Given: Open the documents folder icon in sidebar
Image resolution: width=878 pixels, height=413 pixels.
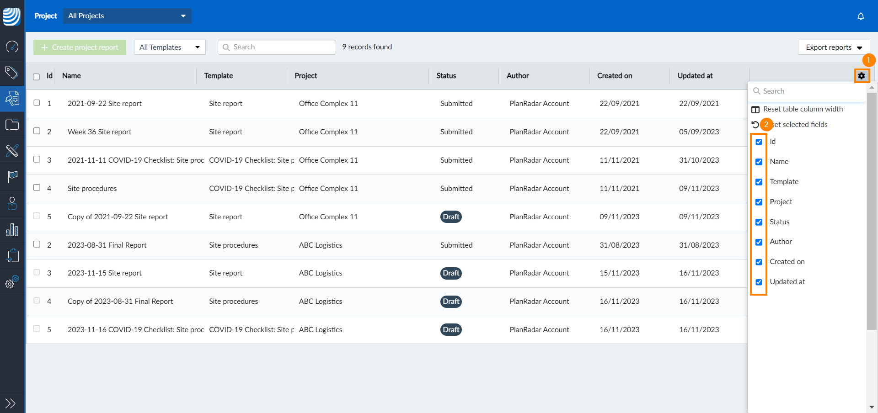Looking at the screenshot, I should (12, 124).
